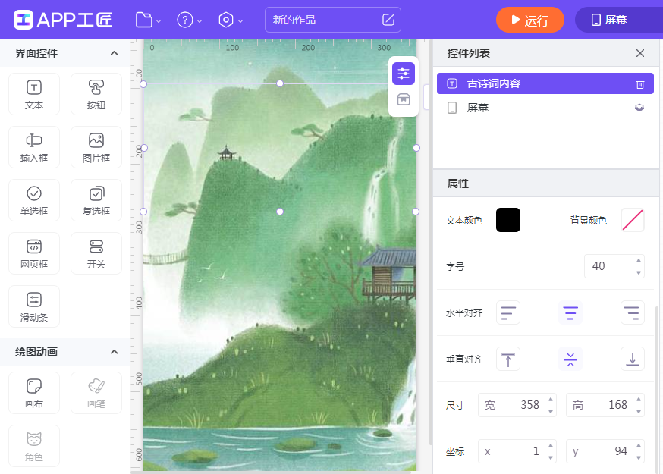This screenshot has height=474, width=663.
Task: Click the 字号 font size field
Action: click(614, 266)
